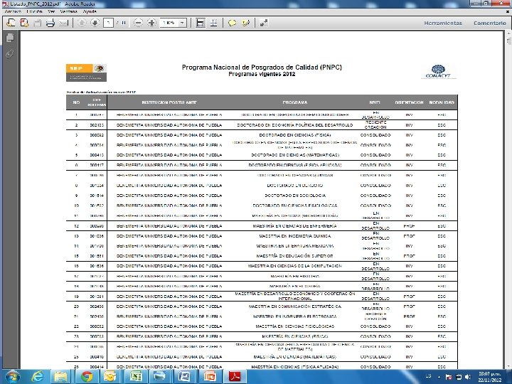Click the Create PDF online icon
Image resolution: width=512 pixels, height=384 pixels.
tap(24, 23)
